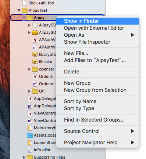Click the Order.h header icon

tap(35, 77)
